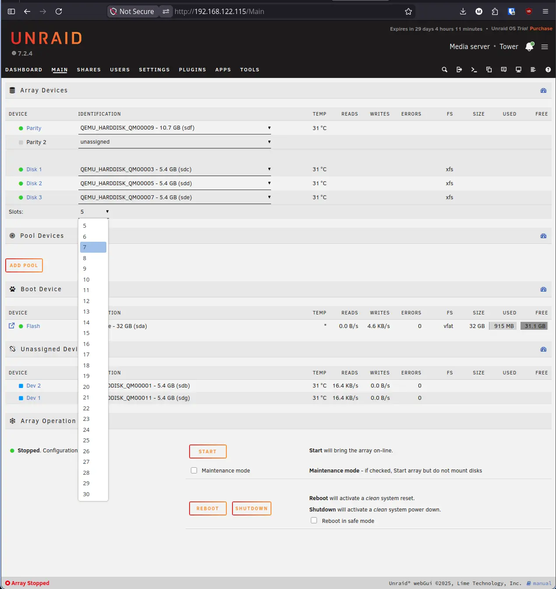The width and height of the screenshot is (556, 589).
Task: Open the Disk 2 device dropdown
Action: tap(175, 183)
